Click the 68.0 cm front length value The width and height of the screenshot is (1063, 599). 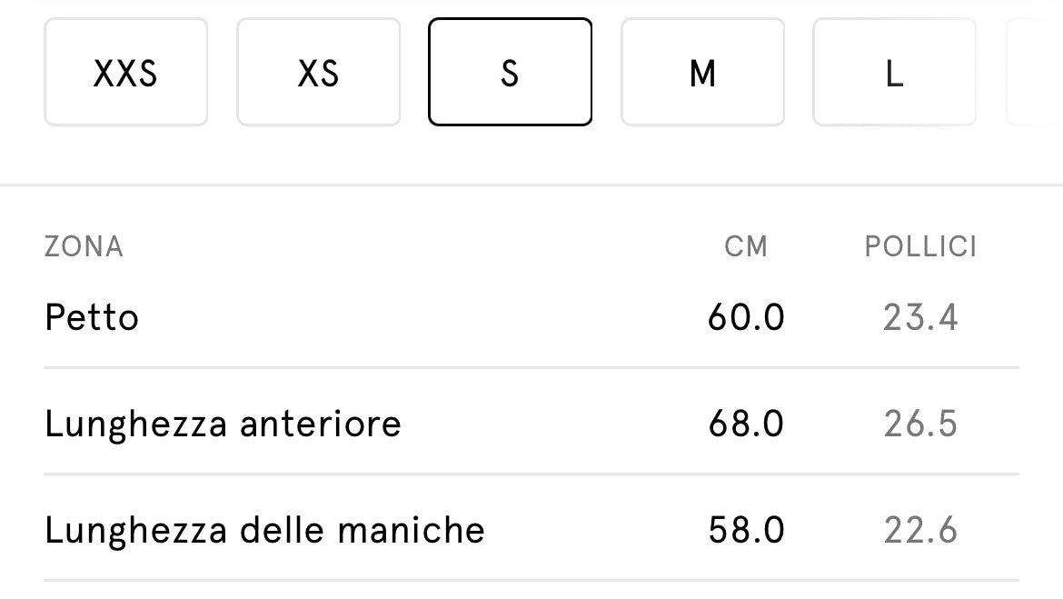(746, 424)
